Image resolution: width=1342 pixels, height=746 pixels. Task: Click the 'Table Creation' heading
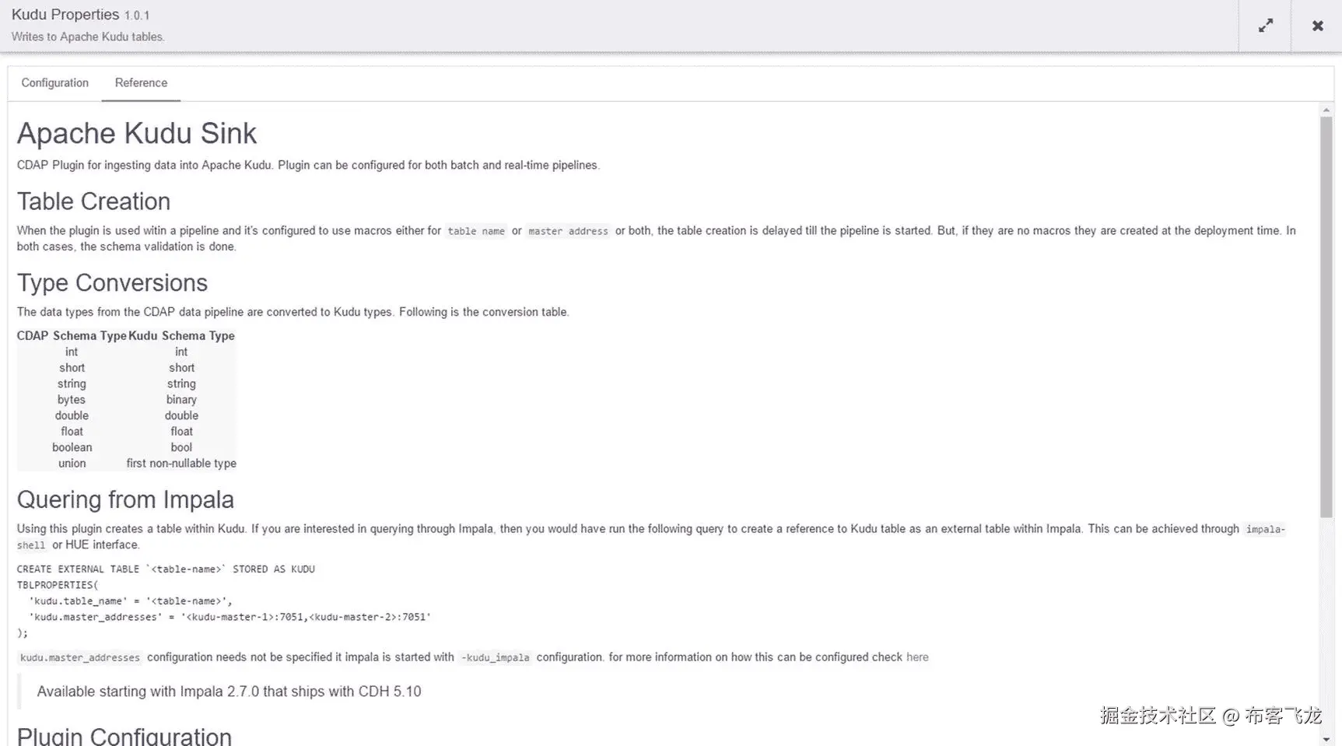pos(93,201)
